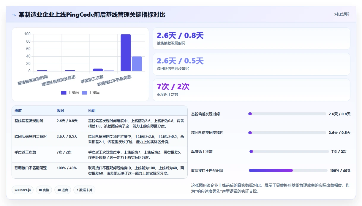Click the 说明 column header
This screenshot has width=362, height=206.
point(92,111)
